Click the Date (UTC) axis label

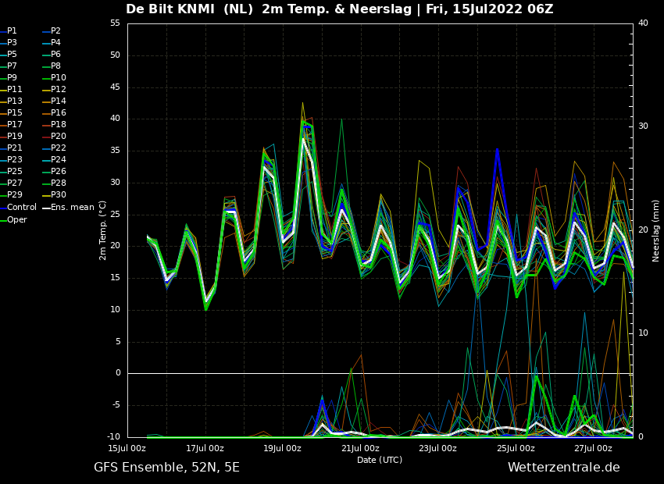(380, 460)
